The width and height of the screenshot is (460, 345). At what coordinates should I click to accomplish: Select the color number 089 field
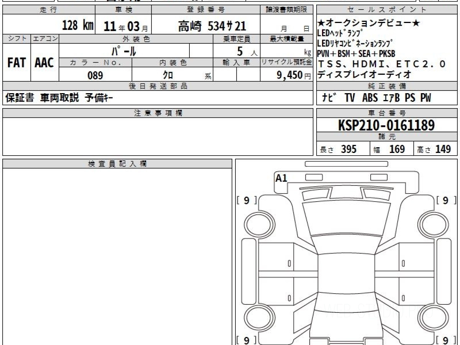tap(95, 76)
